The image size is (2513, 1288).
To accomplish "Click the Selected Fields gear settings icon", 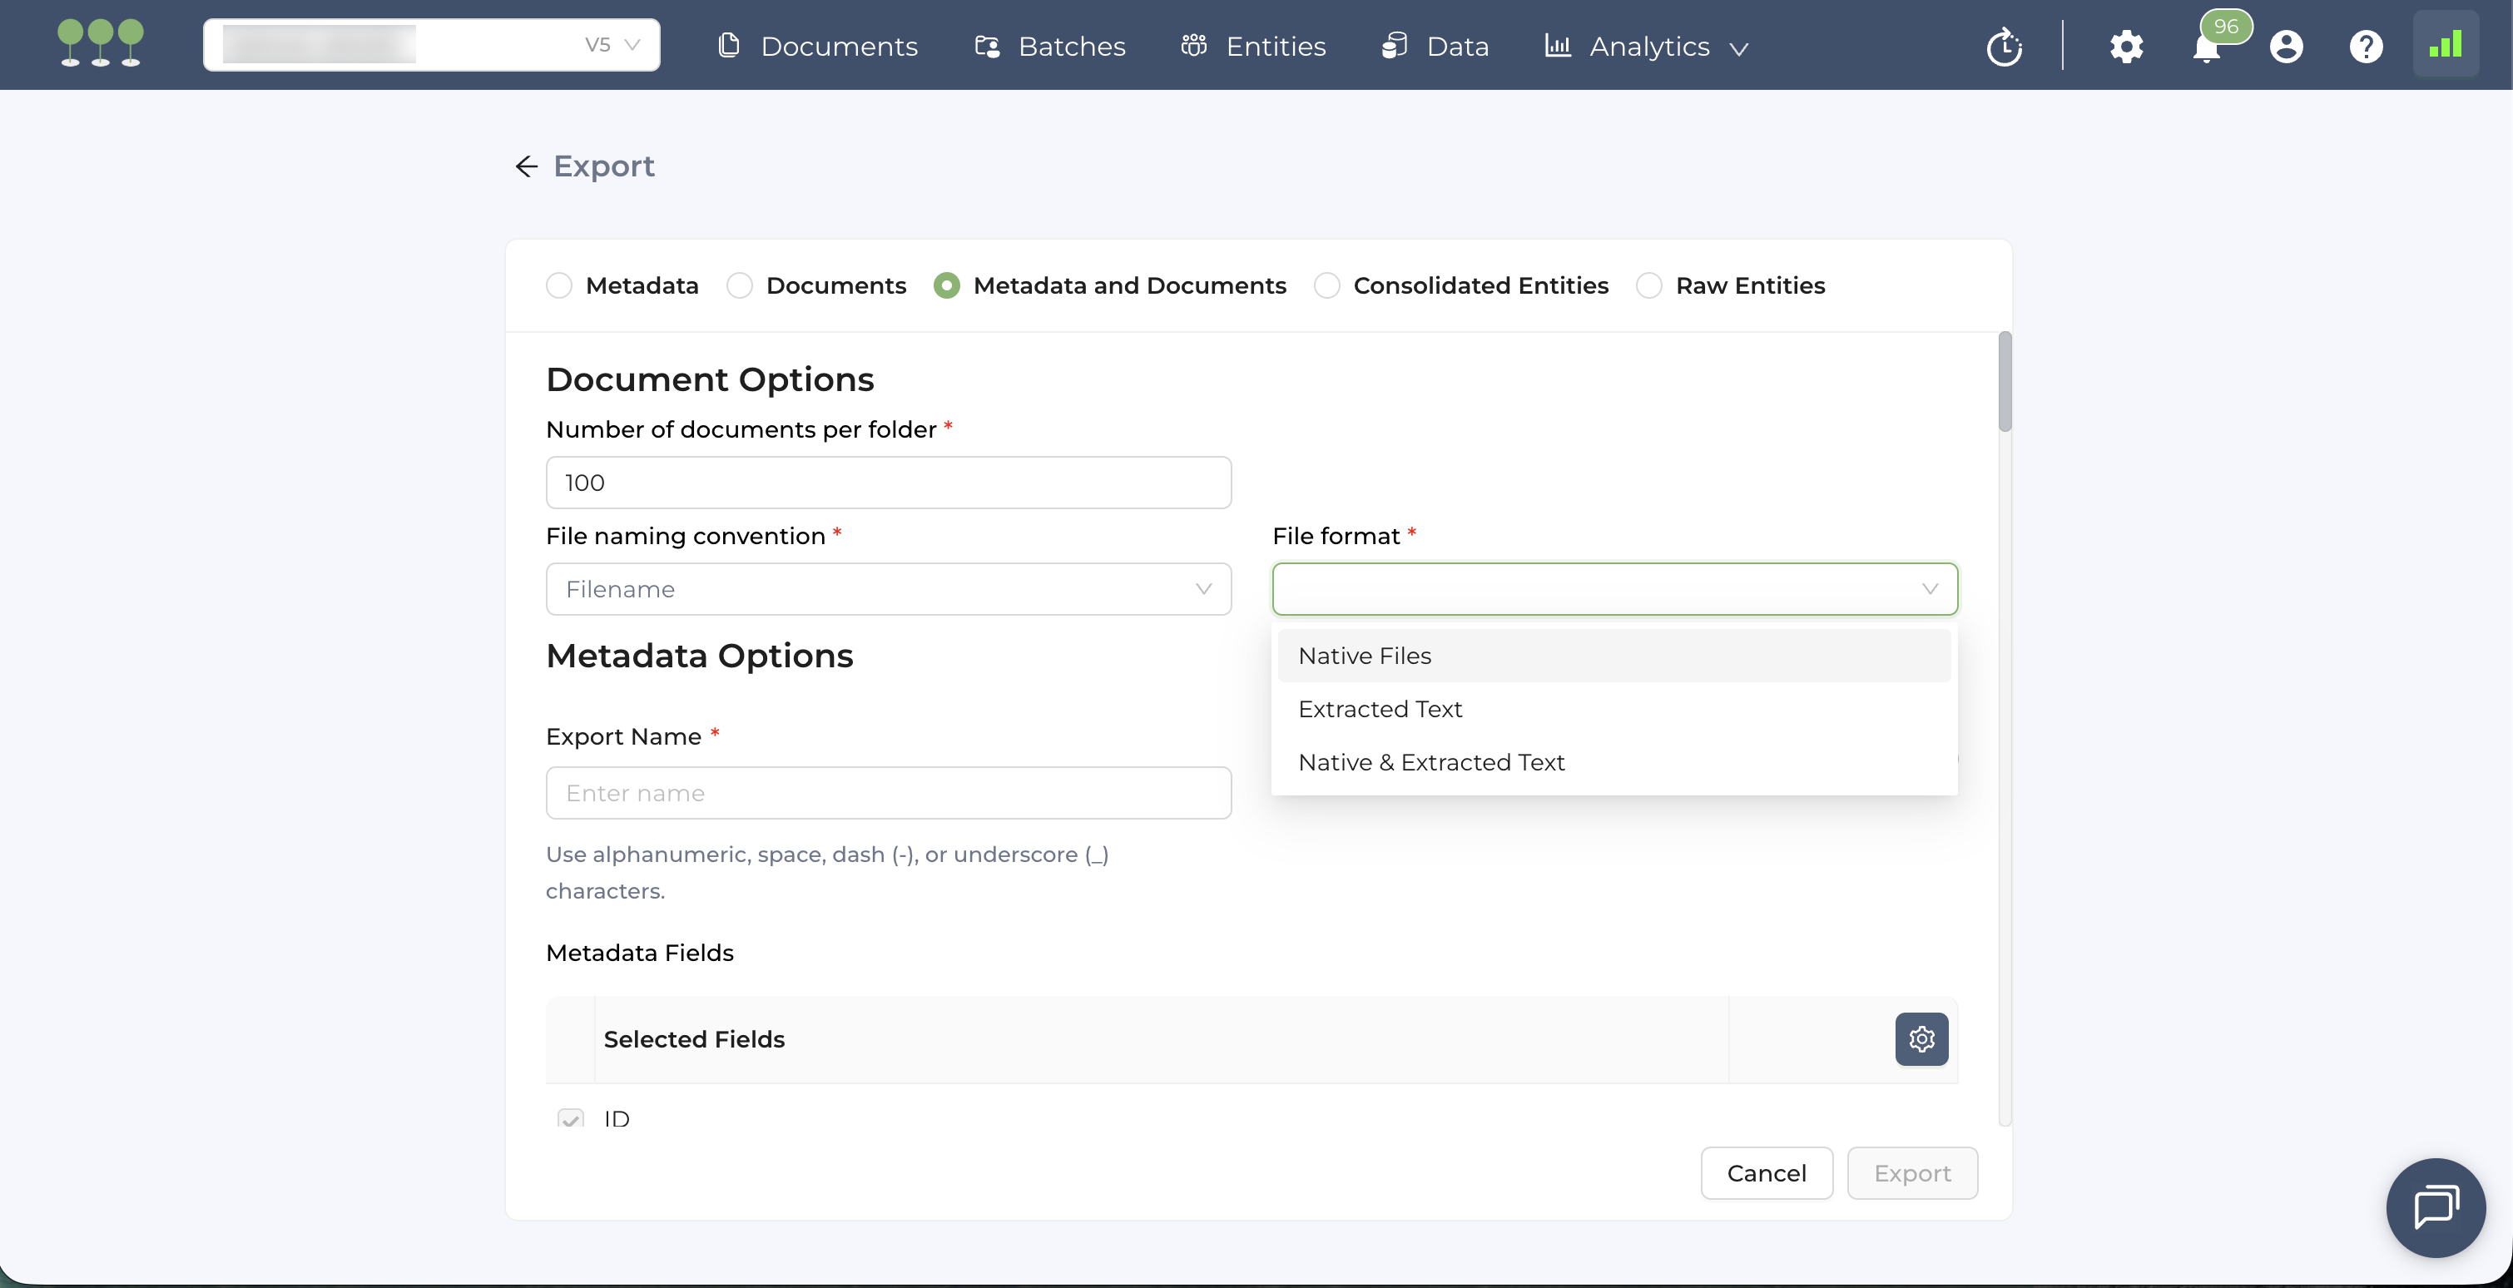I will click(1921, 1038).
